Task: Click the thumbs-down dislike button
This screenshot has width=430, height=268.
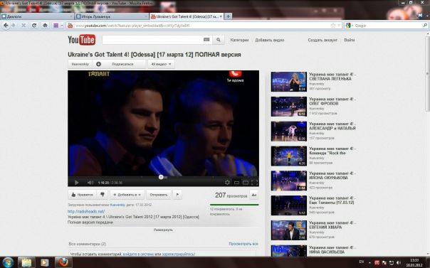Action: tap(103, 195)
